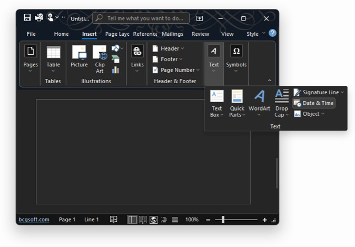The height and width of the screenshot is (247, 355).
Task: Click the 100% zoom level label
Action: 192,220
